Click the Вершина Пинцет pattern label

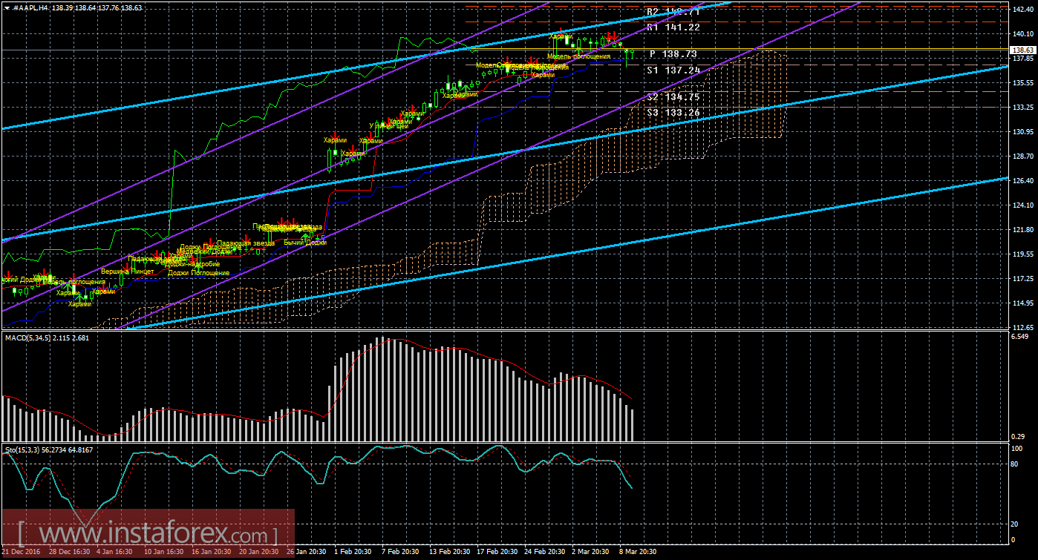(128, 271)
